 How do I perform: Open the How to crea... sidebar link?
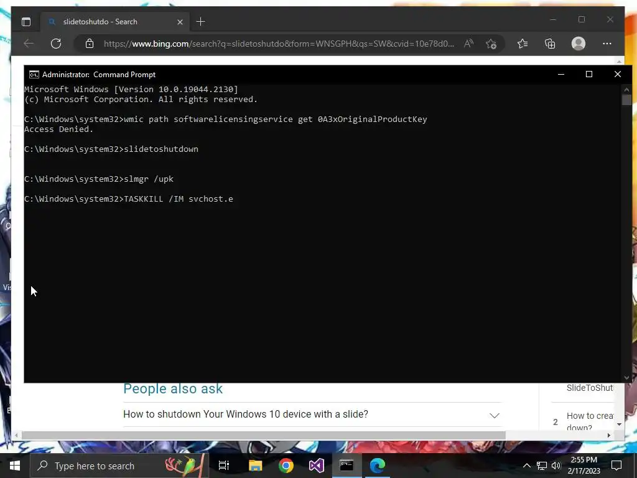coord(590,421)
